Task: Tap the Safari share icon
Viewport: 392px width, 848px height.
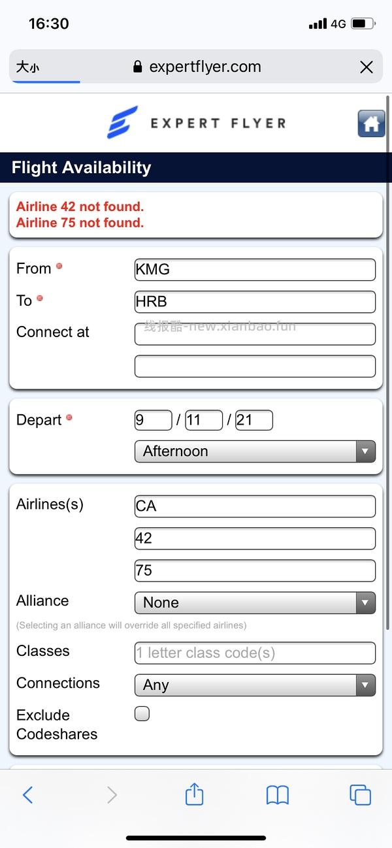Action: pyautogui.click(x=194, y=794)
